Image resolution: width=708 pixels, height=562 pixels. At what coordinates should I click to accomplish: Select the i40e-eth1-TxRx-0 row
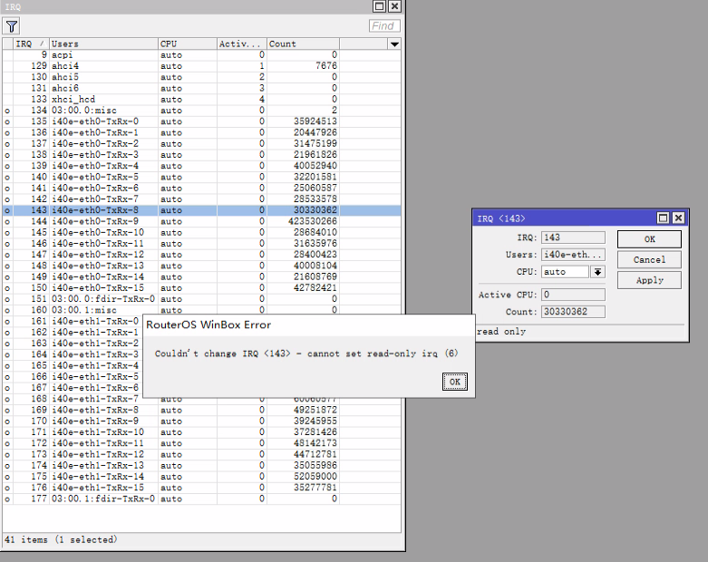(x=73, y=322)
